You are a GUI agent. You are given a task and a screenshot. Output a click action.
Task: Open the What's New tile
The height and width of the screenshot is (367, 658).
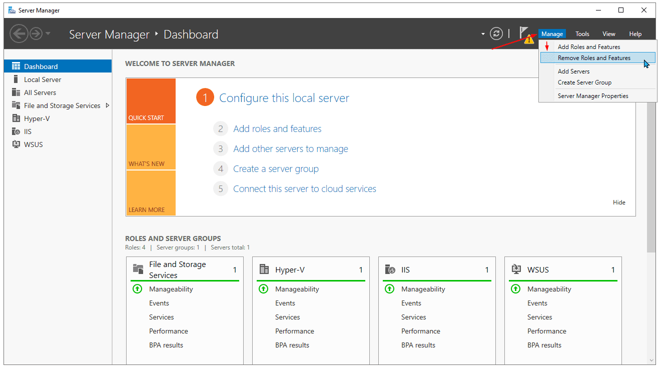coord(151,147)
